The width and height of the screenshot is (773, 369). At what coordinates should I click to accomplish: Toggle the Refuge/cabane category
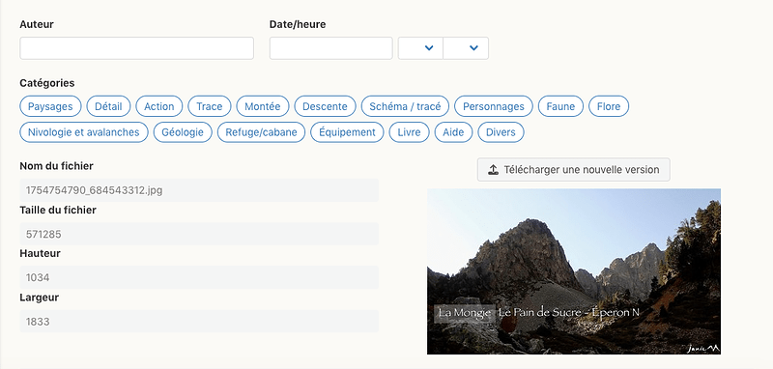[261, 132]
